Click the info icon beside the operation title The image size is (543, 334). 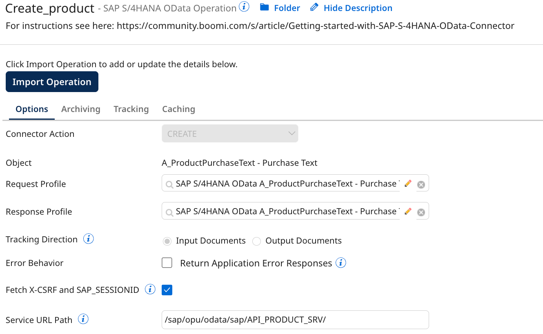(x=244, y=7)
